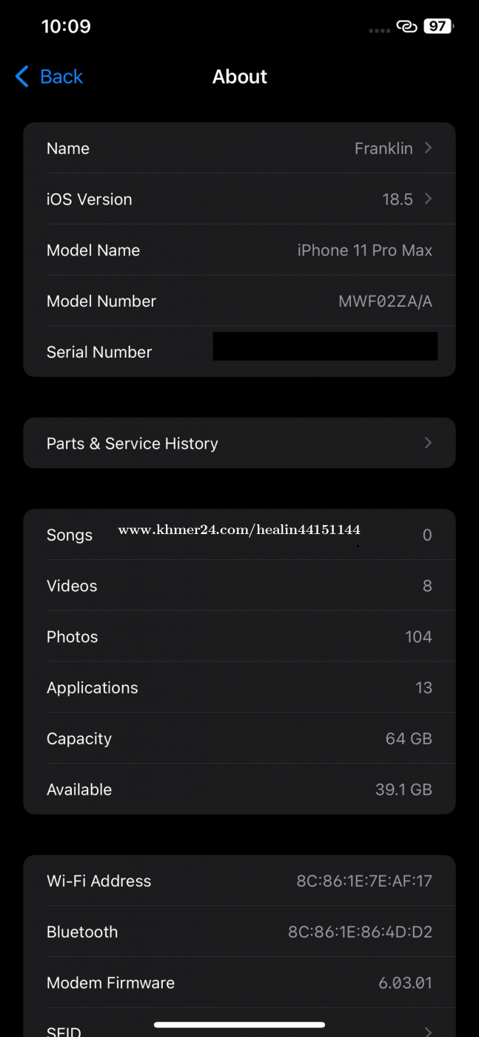This screenshot has width=479, height=1037.
Task: Tap the personal hotspot link icon
Action: click(406, 27)
